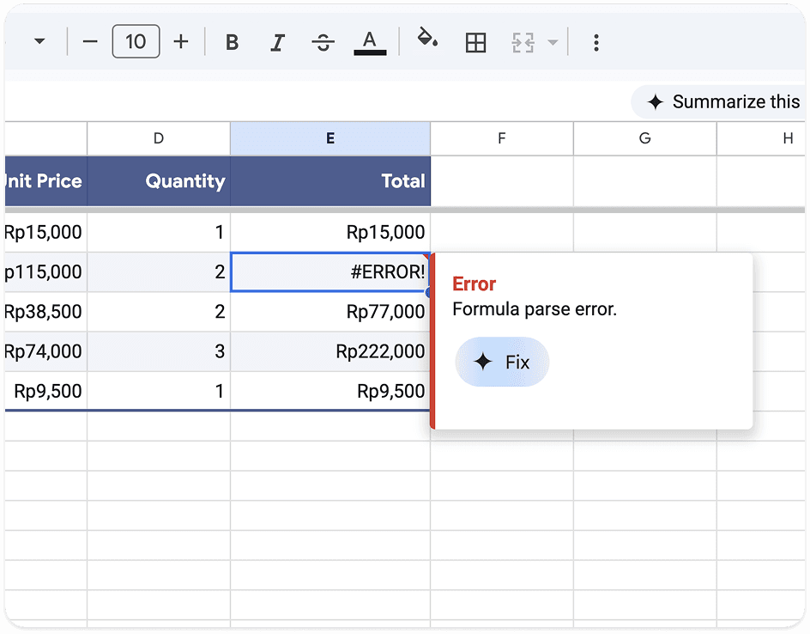
Task: Click the Total header cell
Action: pyautogui.click(x=330, y=181)
